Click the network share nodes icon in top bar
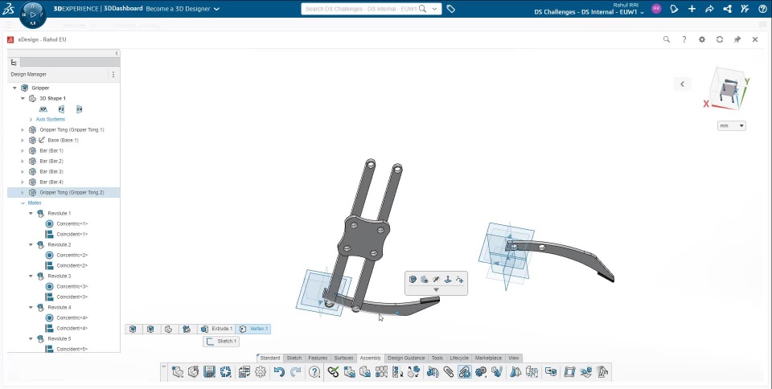The width and height of the screenshot is (772, 389). (727, 9)
